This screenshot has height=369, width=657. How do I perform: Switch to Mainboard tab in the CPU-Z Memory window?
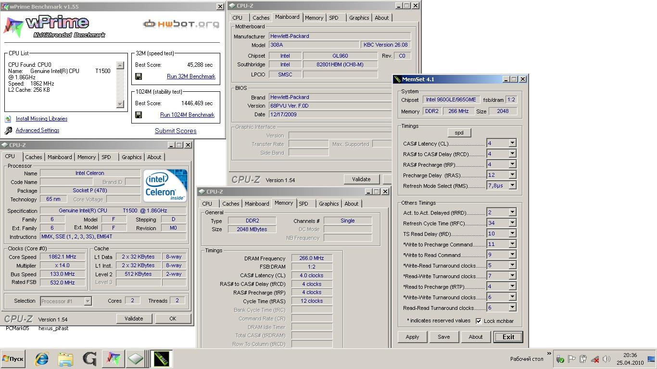(257, 204)
